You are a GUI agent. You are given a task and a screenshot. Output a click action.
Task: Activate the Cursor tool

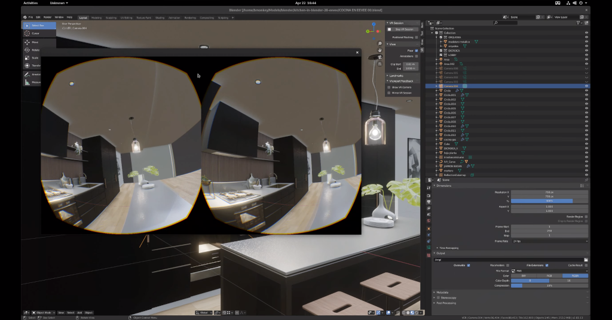click(x=39, y=33)
